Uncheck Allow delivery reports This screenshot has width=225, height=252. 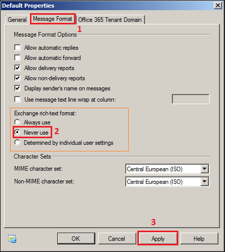pos(17,68)
